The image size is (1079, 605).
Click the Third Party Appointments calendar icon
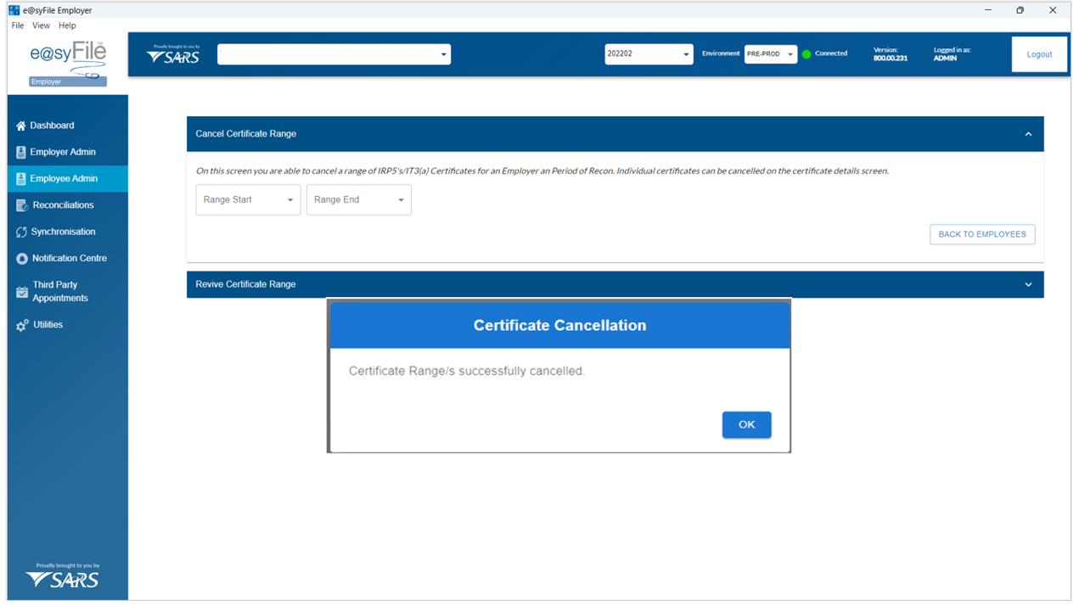pyautogui.click(x=22, y=292)
